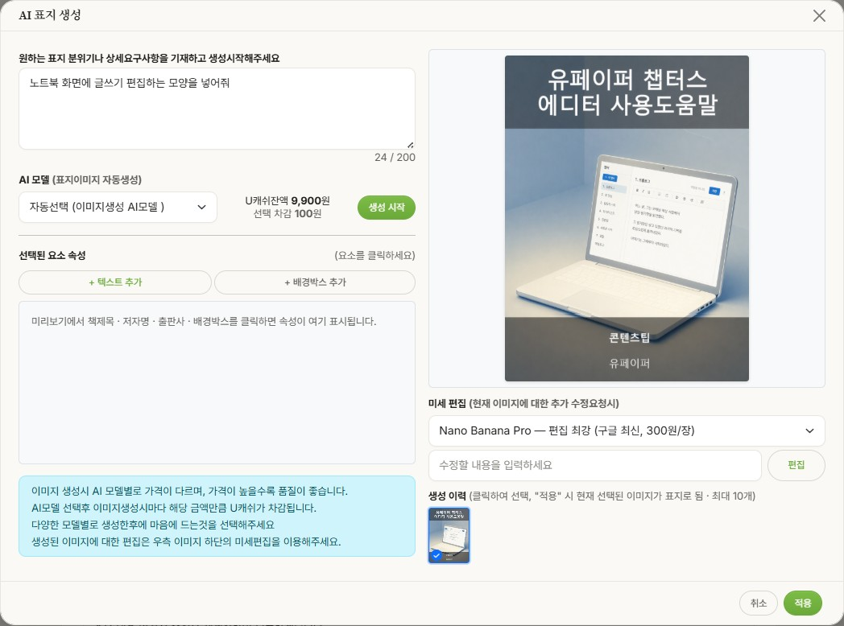The image size is (844, 626).
Task: Click the + 텍스트 추가 button
Action: [x=115, y=282]
